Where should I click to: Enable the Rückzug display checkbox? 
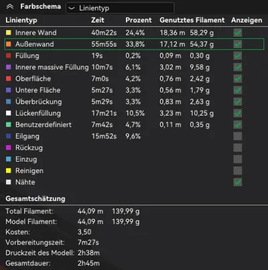(x=238, y=148)
